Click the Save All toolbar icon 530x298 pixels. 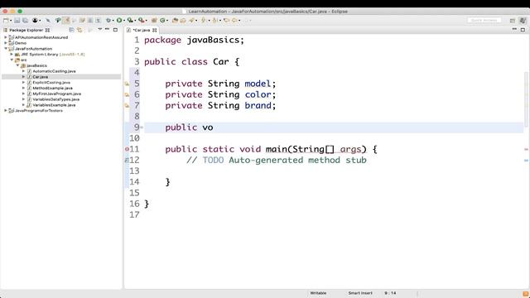click(25, 21)
